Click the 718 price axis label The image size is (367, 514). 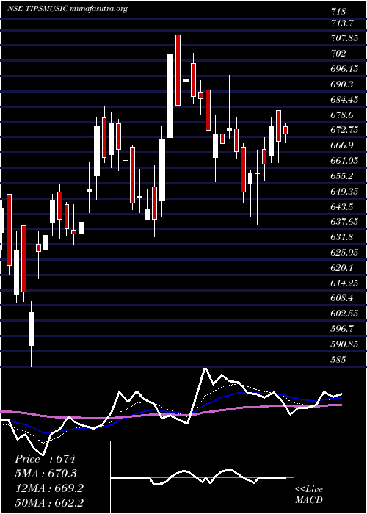pos(338,12)
